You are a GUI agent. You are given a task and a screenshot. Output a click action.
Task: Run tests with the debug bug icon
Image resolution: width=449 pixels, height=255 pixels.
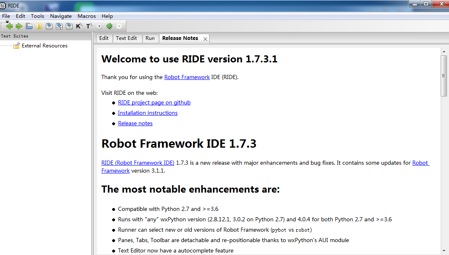pos(109,26)
